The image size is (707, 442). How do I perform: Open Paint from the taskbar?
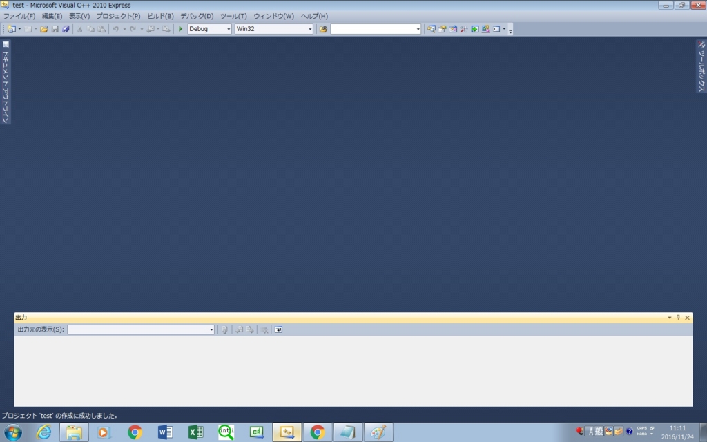point(378,432)
